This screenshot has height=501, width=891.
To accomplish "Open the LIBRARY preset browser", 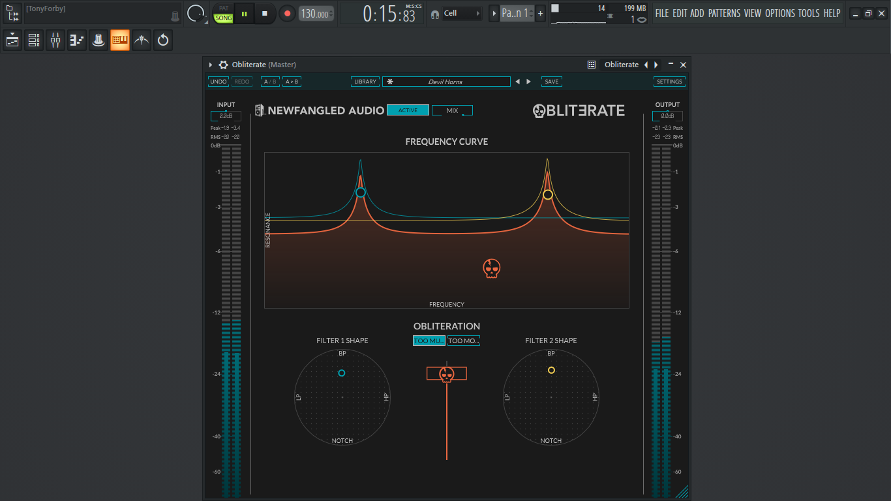I will click(x=365, y=82).
